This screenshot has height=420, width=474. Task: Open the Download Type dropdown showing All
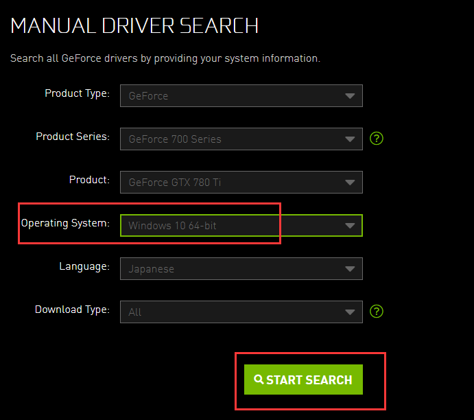pyautogui.click(x=241, y=312)
